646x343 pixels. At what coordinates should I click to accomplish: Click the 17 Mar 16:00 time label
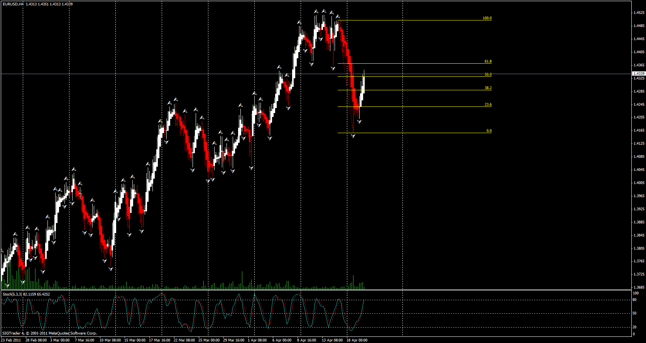tap(159, 340)
